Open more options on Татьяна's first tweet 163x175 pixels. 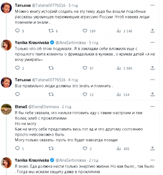click(152, 5)
